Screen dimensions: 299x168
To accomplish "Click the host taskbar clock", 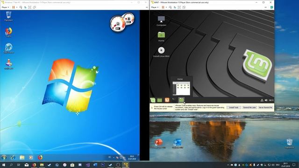I will coord(285,165).
